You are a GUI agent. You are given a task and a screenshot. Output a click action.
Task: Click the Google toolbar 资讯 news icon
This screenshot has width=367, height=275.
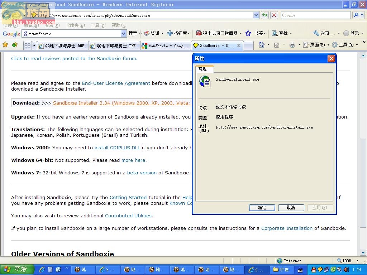tap(147, 33)
